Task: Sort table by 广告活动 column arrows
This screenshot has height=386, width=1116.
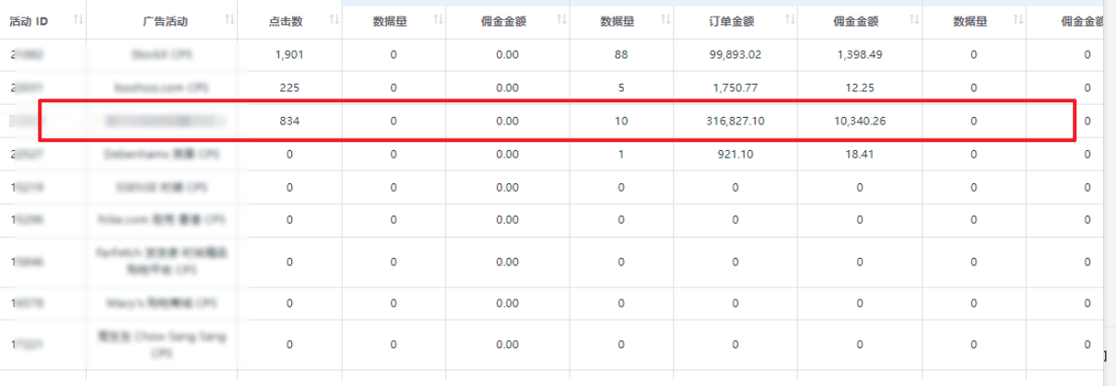Action: (x=229, y=20)
